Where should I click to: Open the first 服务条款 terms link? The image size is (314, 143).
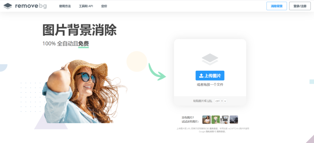214,128
